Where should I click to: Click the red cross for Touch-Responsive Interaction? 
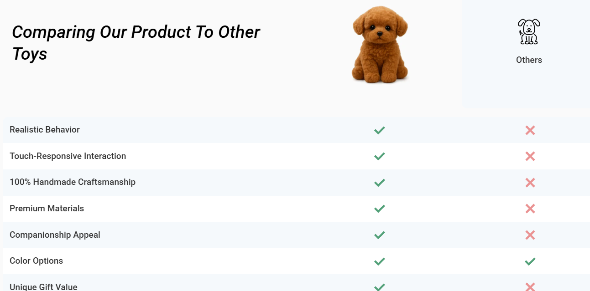tap(530, 156)
